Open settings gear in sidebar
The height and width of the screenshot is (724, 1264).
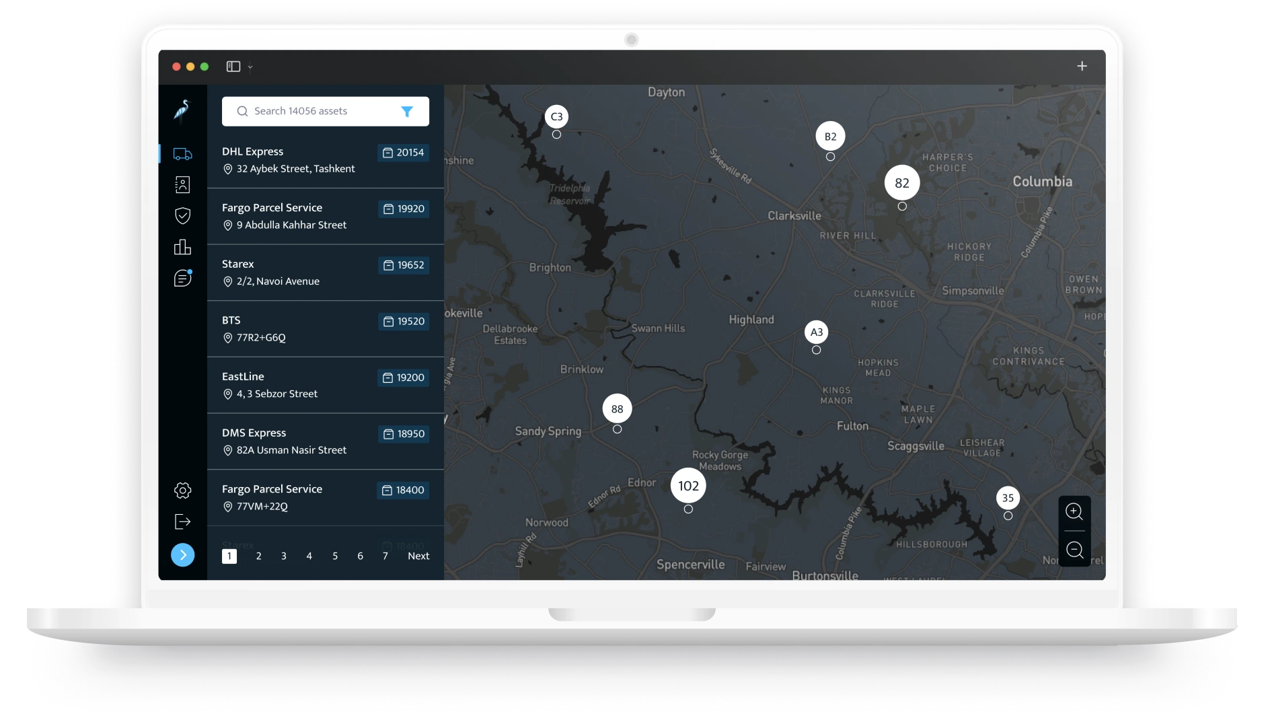click(182, 491)
